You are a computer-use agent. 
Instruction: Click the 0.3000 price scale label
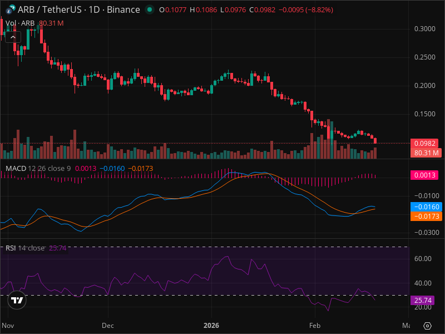point(424,29)
